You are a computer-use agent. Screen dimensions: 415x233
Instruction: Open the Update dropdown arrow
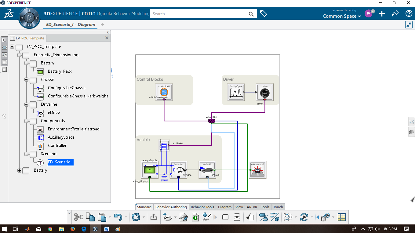(x=144, y=217)
